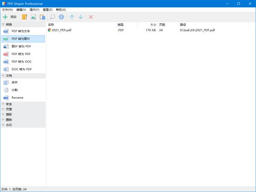Open the 编辑(V) menu
The image size is (256, 192).
(x=21, y=10)
